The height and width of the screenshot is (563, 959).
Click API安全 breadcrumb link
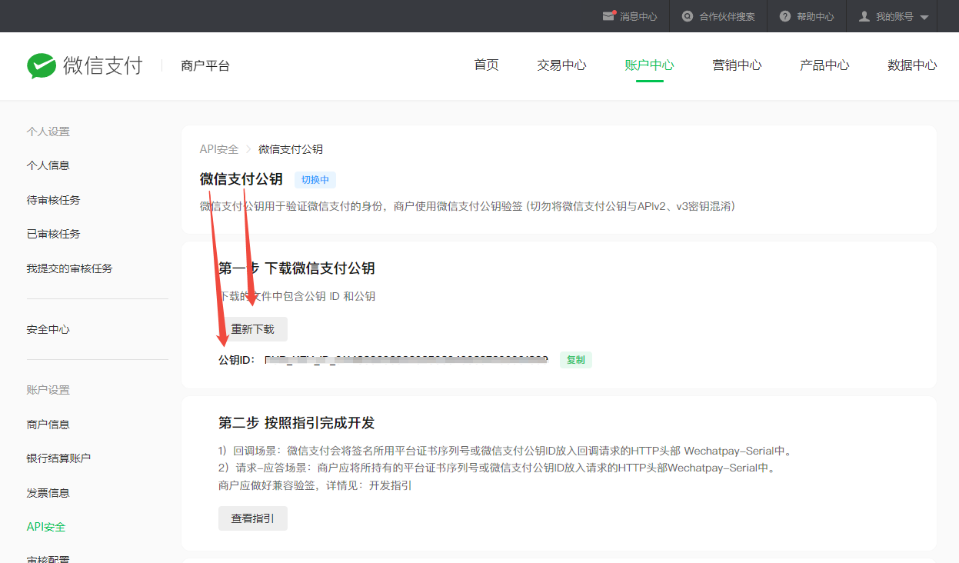tap(219, 149)
